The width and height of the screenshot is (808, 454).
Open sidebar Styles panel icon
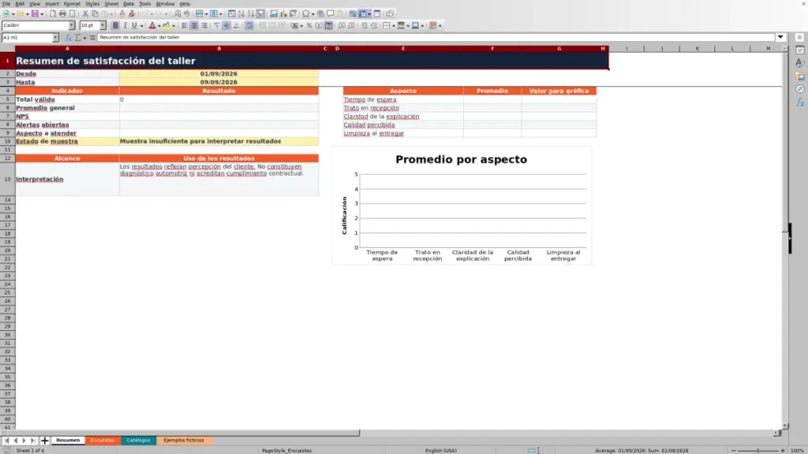click(800, 63)
